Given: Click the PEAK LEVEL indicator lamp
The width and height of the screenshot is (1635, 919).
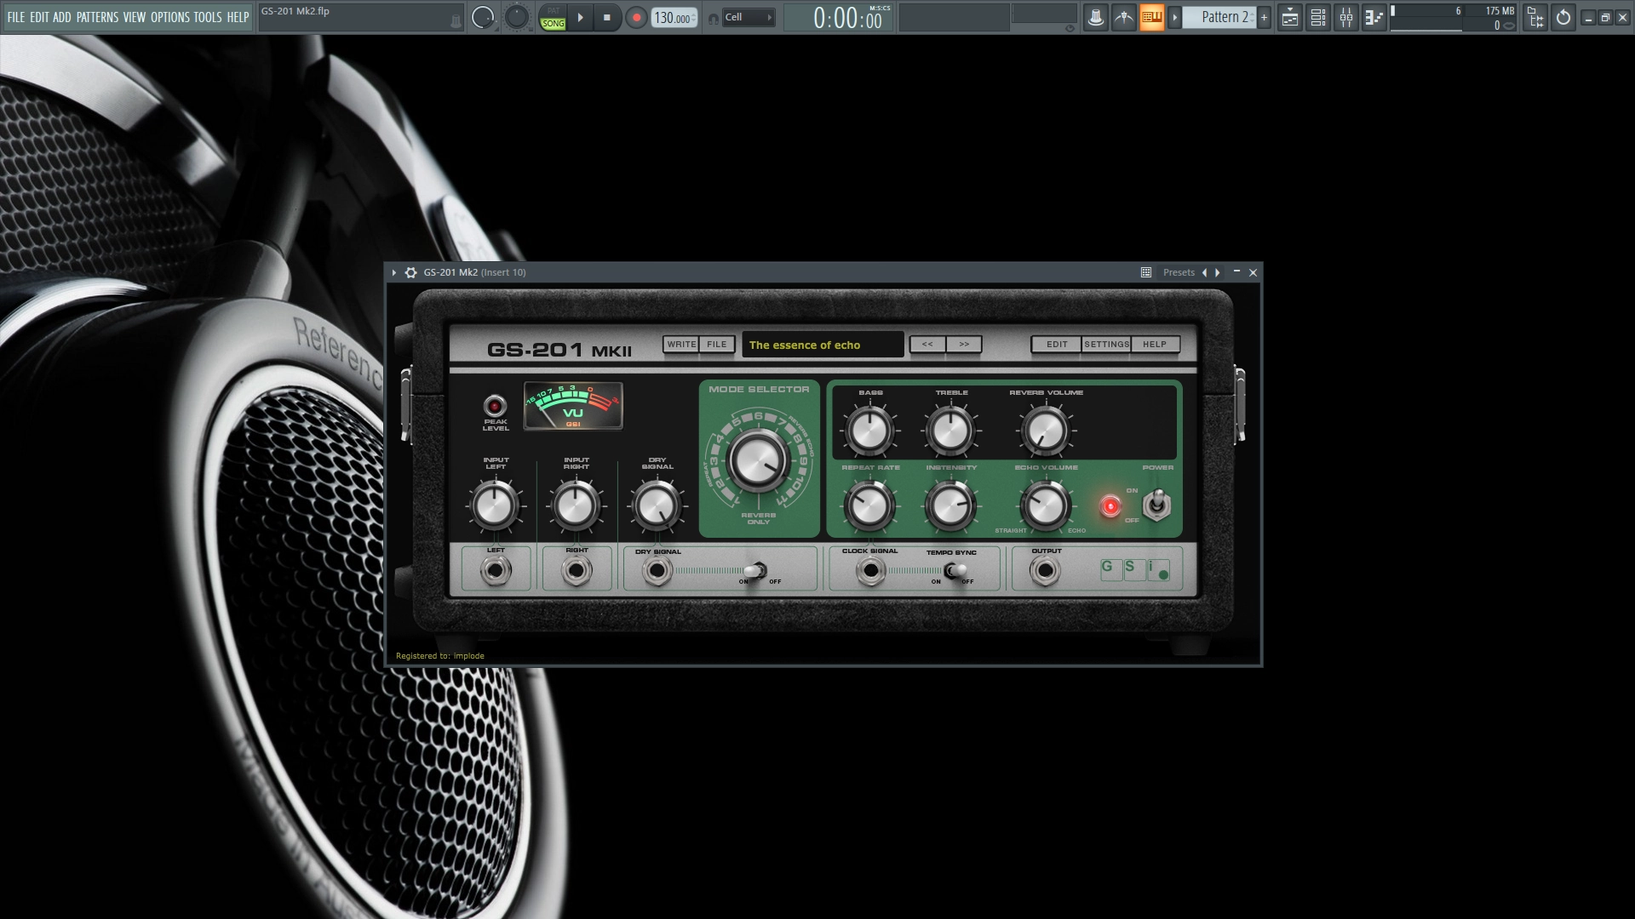Looking at the screenshot, I should 495,406.
